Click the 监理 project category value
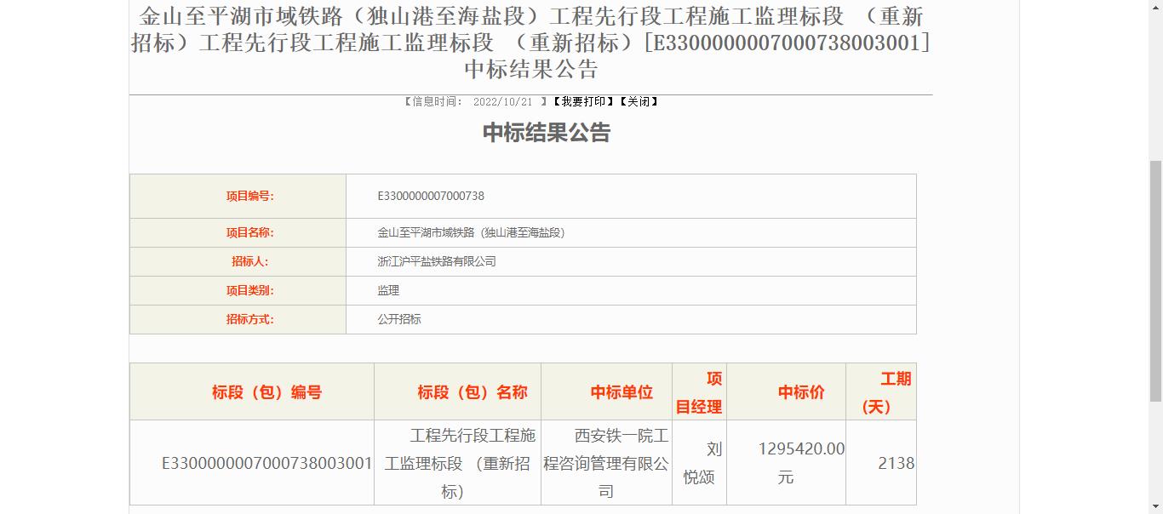 tap(388, 291)
